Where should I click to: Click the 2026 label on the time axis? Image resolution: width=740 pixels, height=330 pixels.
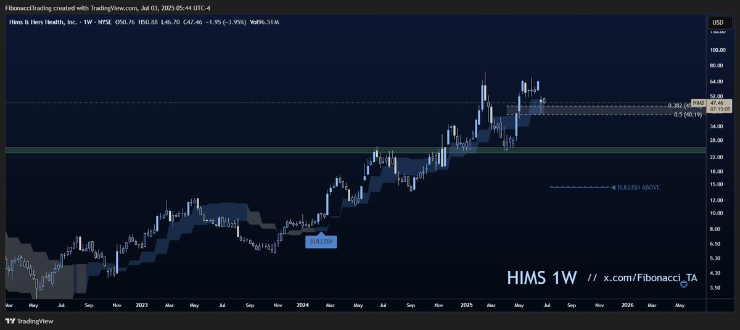coord(627,305)
